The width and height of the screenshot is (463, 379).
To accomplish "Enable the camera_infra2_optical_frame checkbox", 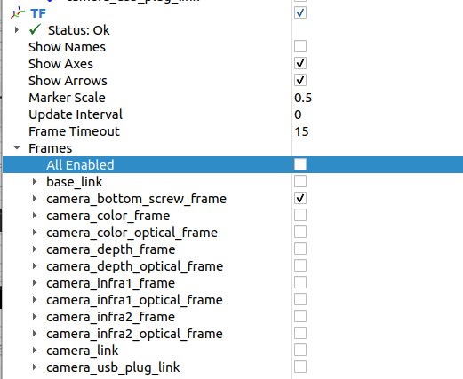I will click(300, 333).
